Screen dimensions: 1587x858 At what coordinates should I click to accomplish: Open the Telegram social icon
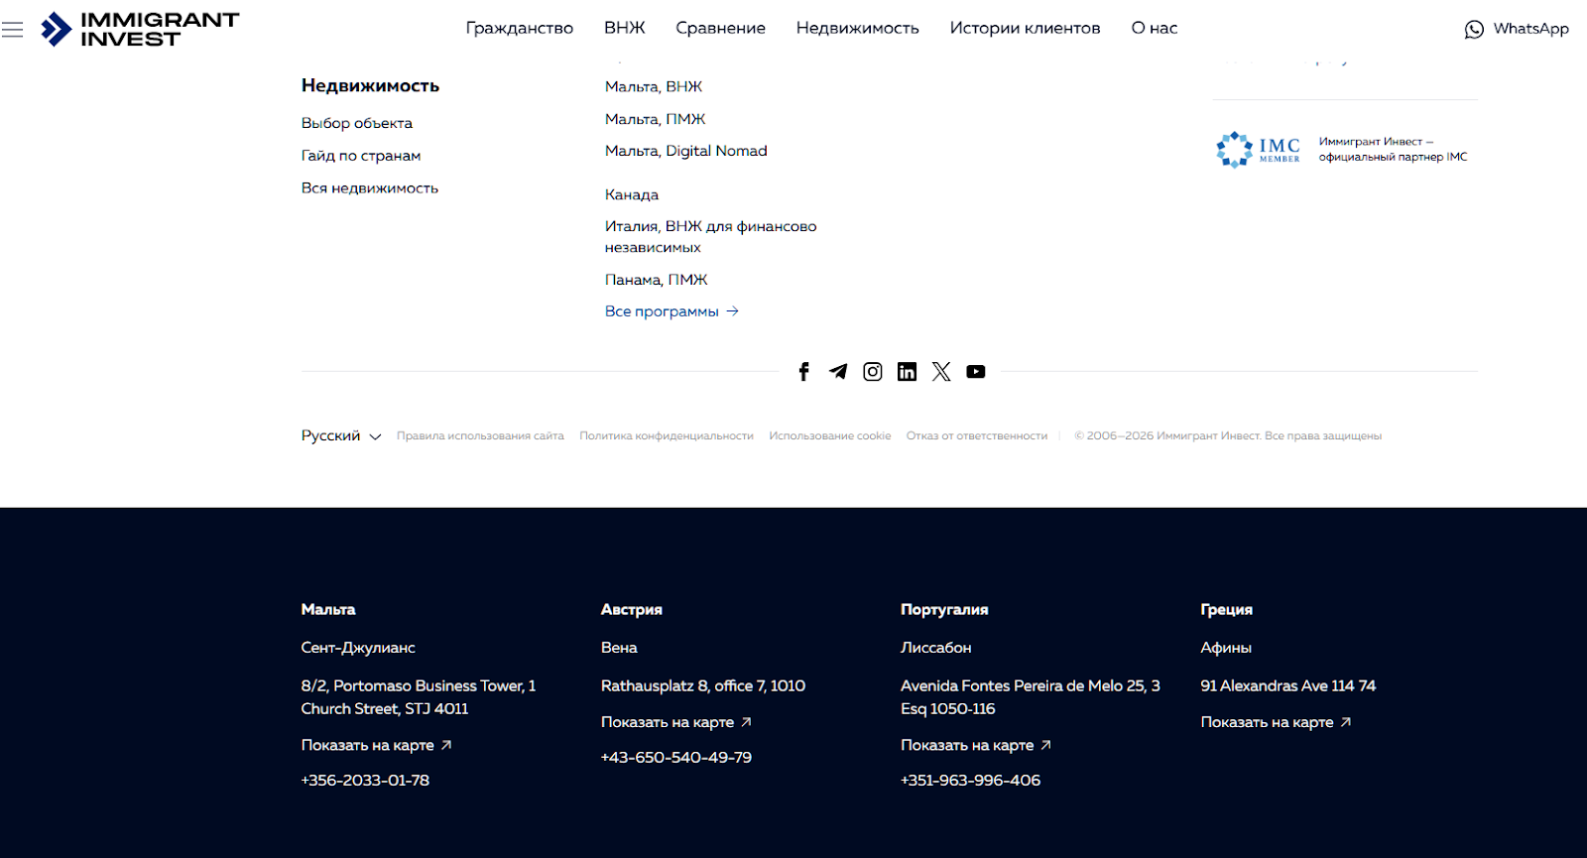click(x=838, y=372)
